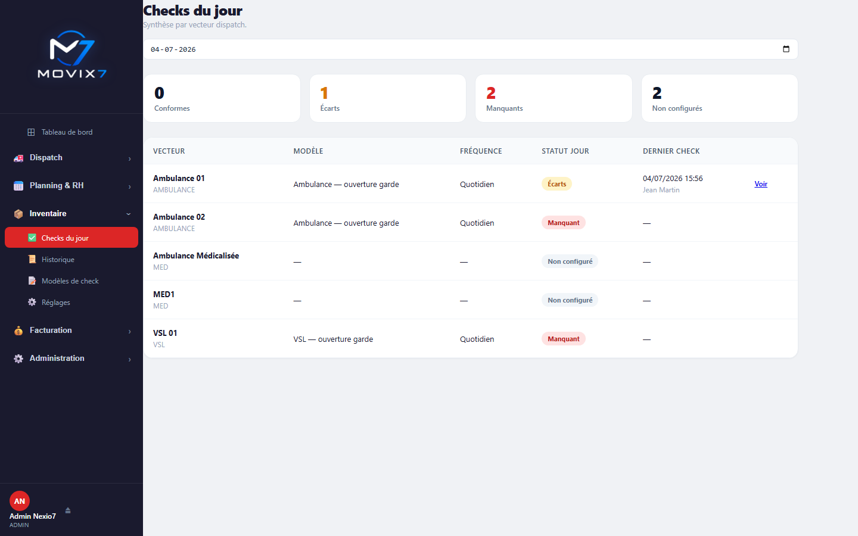Open the Voir link for Ambulance 01

pos(761,184)
